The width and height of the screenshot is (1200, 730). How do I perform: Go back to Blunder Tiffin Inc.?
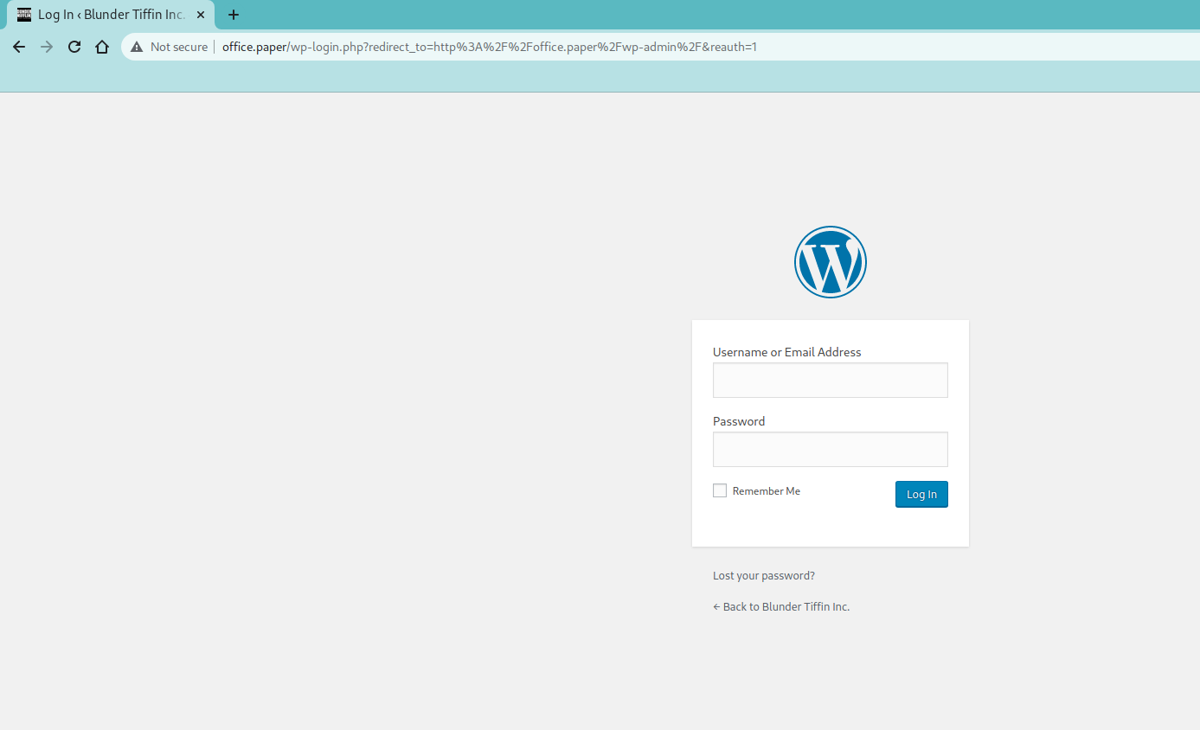coord(781,606)
